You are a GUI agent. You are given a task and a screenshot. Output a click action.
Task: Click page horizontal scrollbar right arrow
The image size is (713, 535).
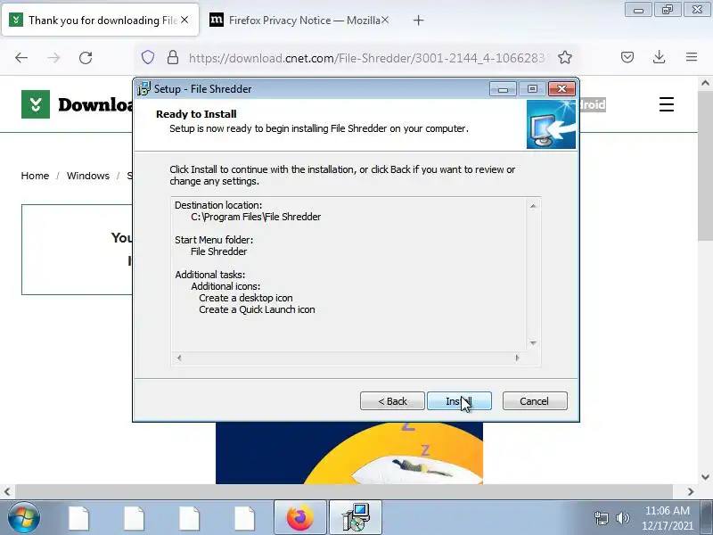pos(691,491)
